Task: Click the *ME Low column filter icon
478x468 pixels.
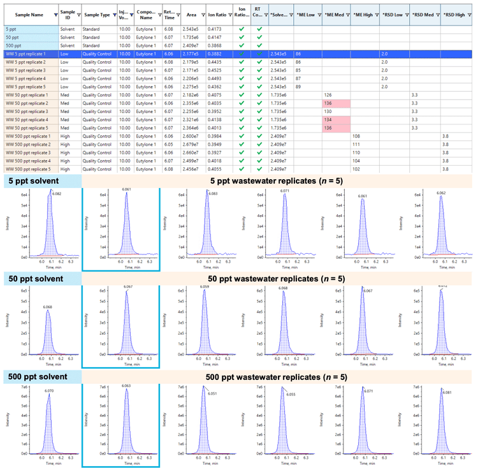Action: pyautogui.click(x=319, y=13)
